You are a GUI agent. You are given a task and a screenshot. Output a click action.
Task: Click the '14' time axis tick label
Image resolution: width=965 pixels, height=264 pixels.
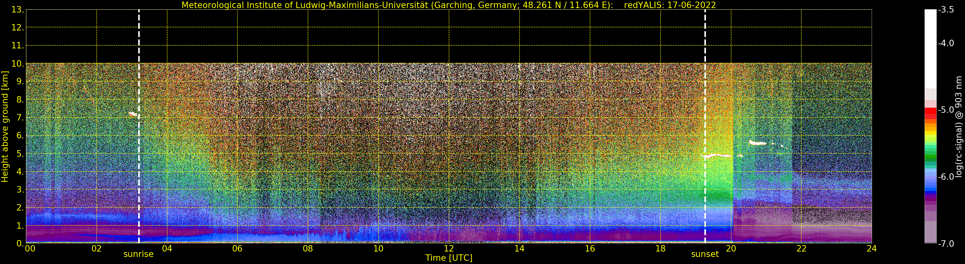[x=519, y=249]
